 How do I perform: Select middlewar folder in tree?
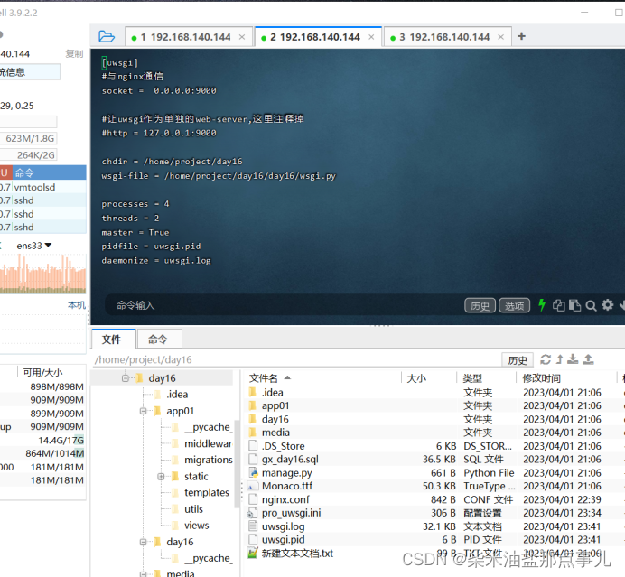[x=202, y=443]
